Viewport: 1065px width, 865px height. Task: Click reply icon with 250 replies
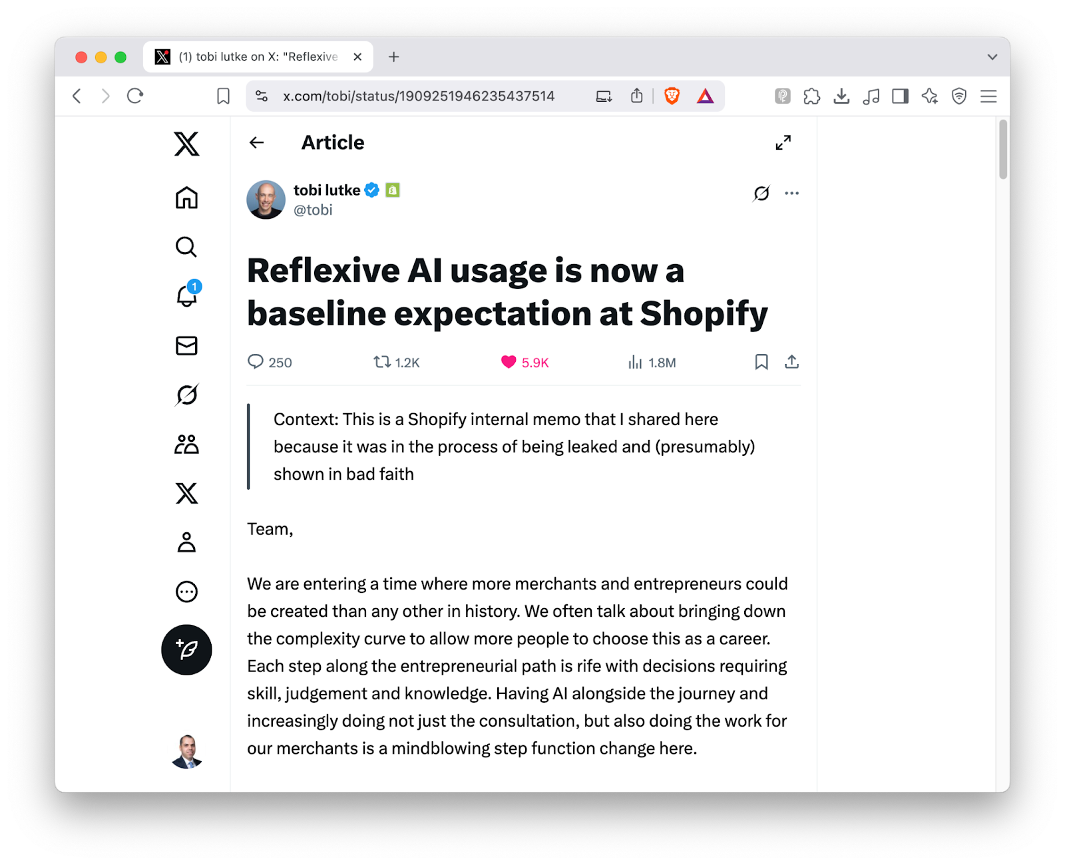pyautogui.click(x=270, y=362)
